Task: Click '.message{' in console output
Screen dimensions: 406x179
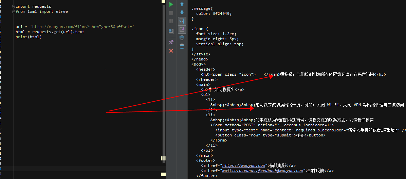Action: (202, 8)
